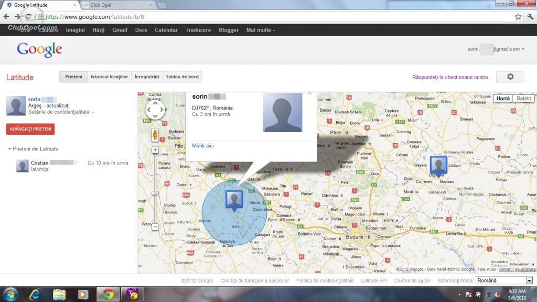Switch the map to Hartă view
Image resolution: width=537 pixels, height=302 pixels.
(503, 98)
